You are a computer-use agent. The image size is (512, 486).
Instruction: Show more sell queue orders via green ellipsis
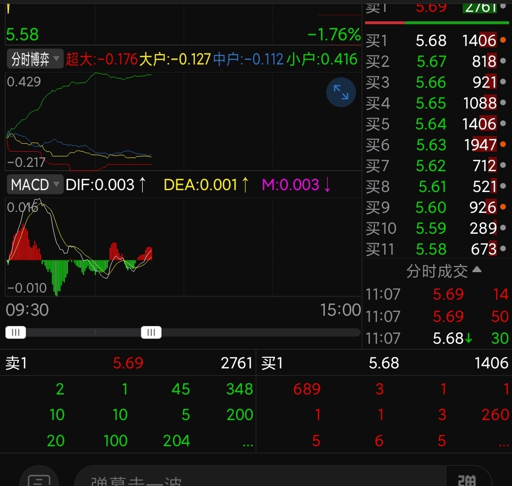point(248,445)
